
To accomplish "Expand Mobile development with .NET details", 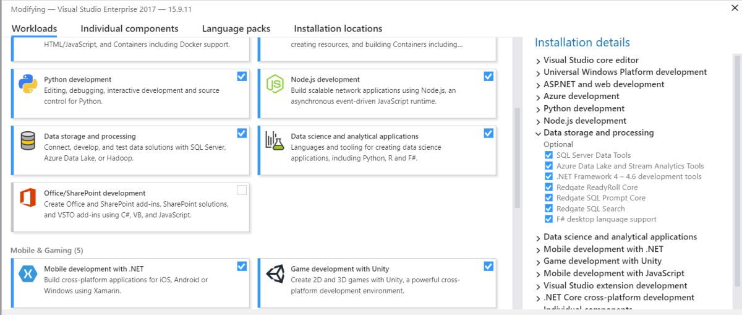I will click(x=538, y=249).
